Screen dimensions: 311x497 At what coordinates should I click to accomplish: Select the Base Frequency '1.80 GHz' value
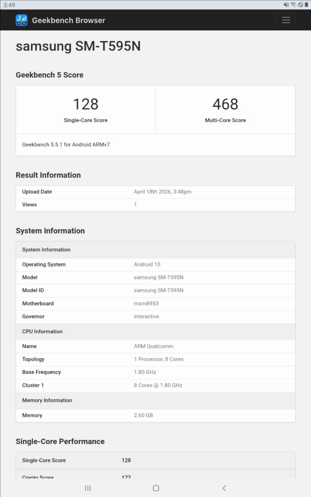click(x=145, y=372)
